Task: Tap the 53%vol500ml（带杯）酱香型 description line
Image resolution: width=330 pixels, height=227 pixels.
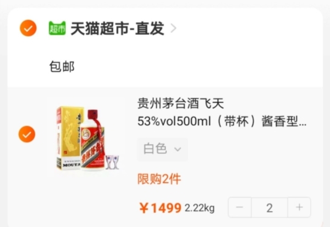Action: click(x=222, y=121)
